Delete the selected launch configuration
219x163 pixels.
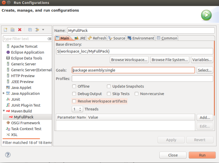pos(20,30)
